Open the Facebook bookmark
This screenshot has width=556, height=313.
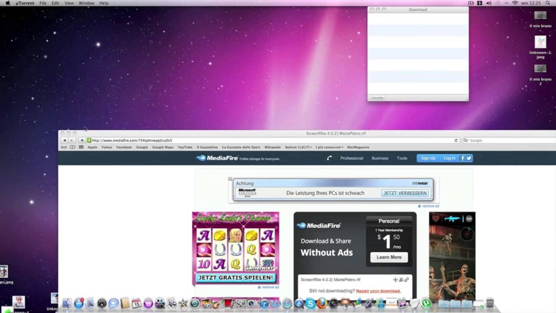(124, 147)
